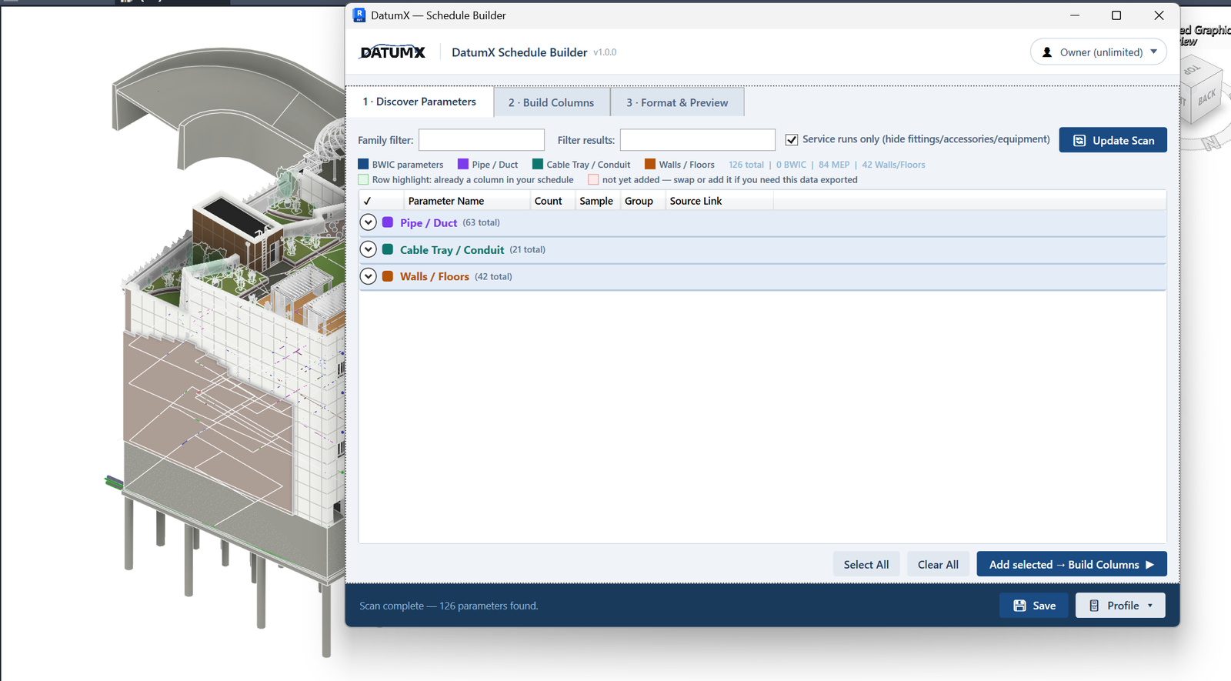Screen dimensions: 1231x681
Task: Click the DatumX logo
Action: coord(392,52)
